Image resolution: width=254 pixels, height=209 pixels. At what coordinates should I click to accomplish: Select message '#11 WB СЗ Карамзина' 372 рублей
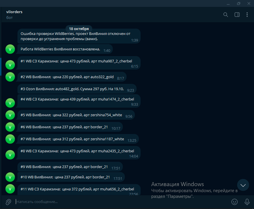pos(79,190)
